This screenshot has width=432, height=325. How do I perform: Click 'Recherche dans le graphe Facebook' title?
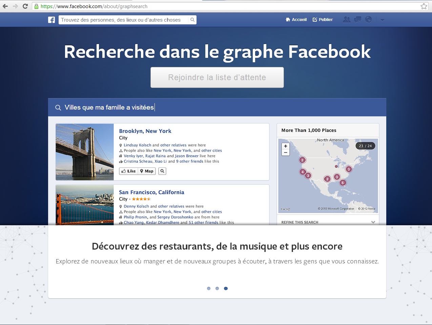click(x=217, y=52)
